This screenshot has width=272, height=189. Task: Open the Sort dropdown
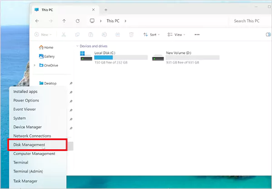[150, 34]
